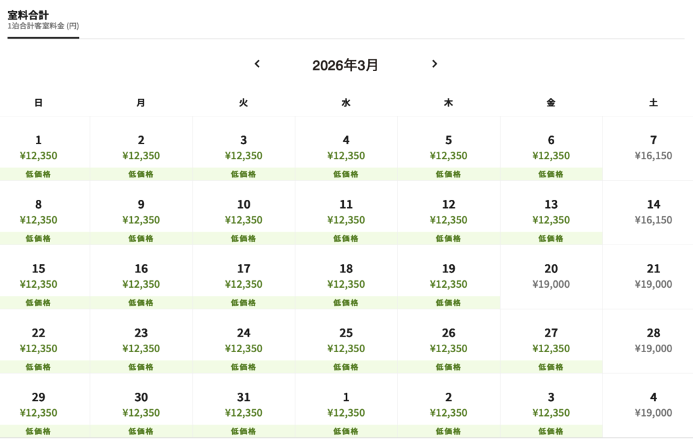Select March 13 Friday cell
The width and height of the screenshot is (693, 447).
click(551, 213)
